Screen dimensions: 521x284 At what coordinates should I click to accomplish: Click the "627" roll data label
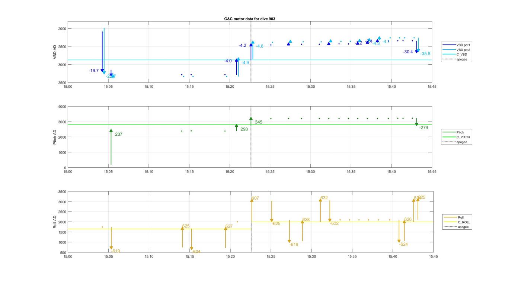click(x=229, y=226)
